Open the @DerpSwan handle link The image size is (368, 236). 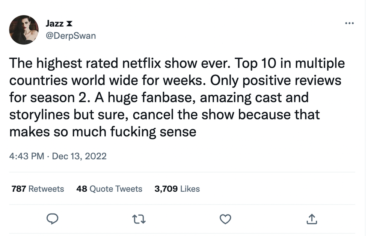point(71,36)
